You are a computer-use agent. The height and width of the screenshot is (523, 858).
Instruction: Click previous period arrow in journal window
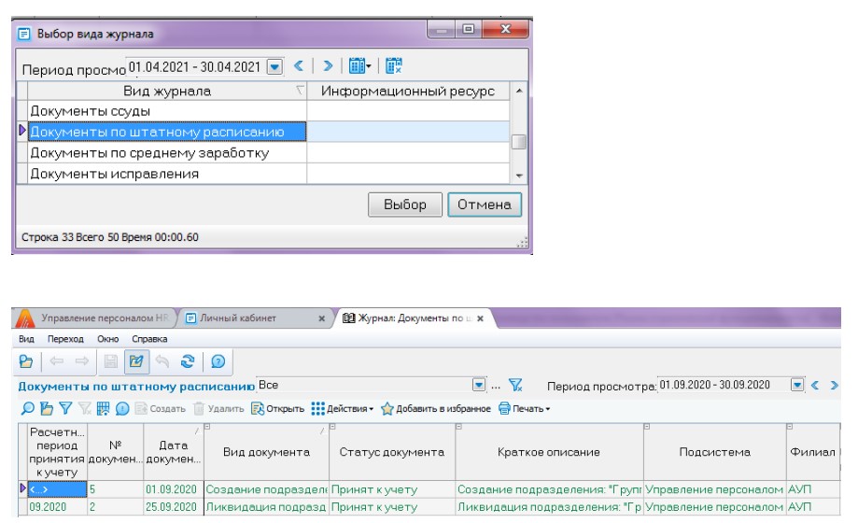click(x=815, y=386)
